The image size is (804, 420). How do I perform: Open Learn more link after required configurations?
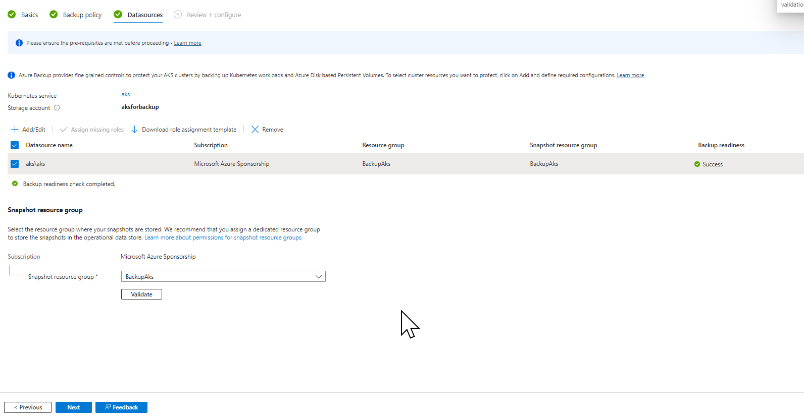point(630,76)
